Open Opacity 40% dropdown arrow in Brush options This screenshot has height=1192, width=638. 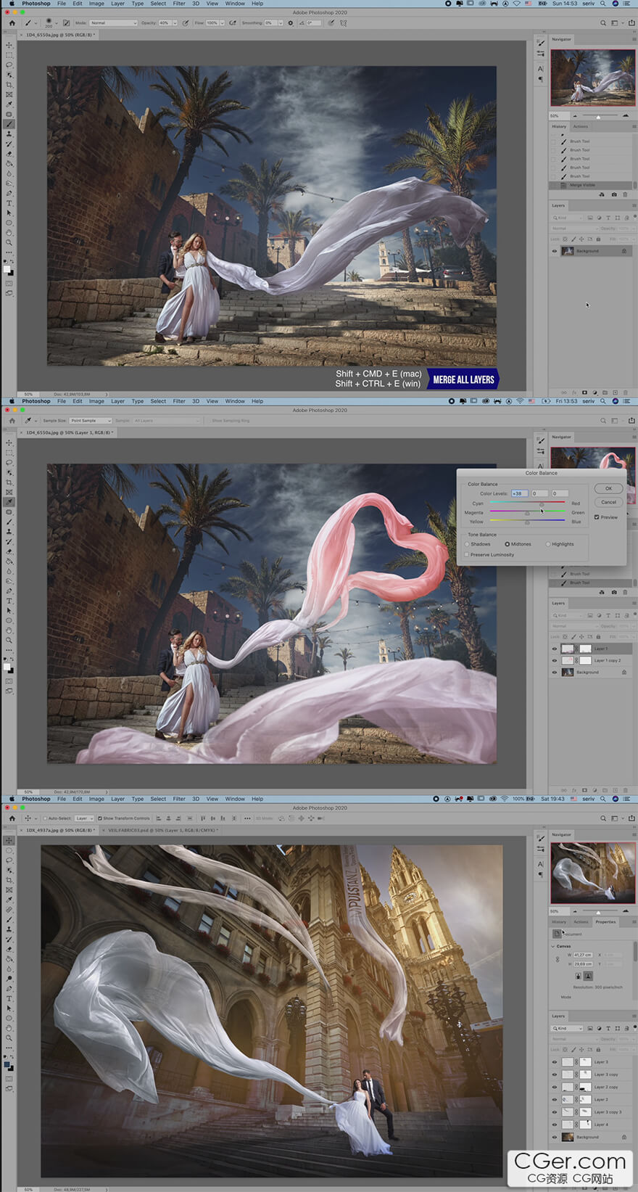click(175, 22)
